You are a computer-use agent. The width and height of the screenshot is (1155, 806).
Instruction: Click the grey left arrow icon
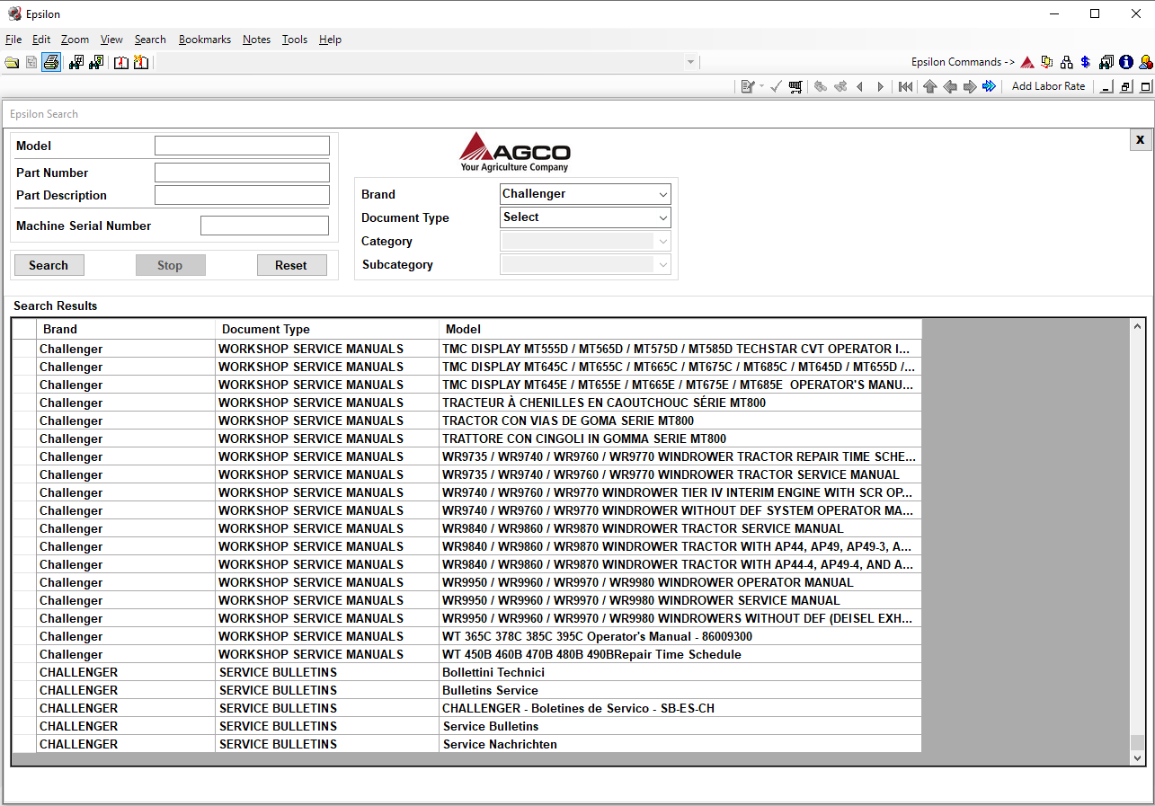coord(950,86)
